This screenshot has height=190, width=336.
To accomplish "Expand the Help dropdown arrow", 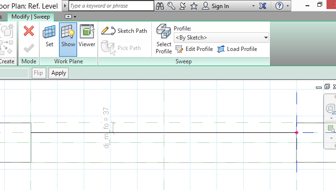I will pos(287,6).
